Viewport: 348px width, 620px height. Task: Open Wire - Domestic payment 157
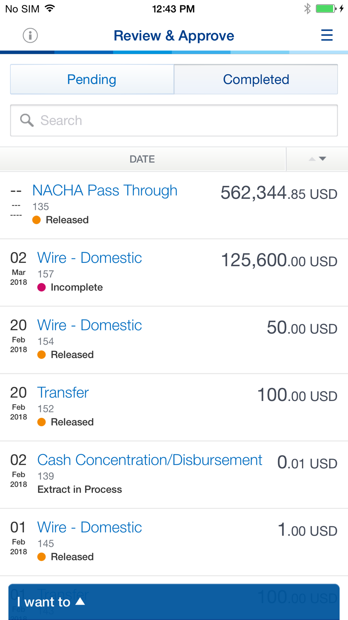pyautogui.click(x=174, y=273)
